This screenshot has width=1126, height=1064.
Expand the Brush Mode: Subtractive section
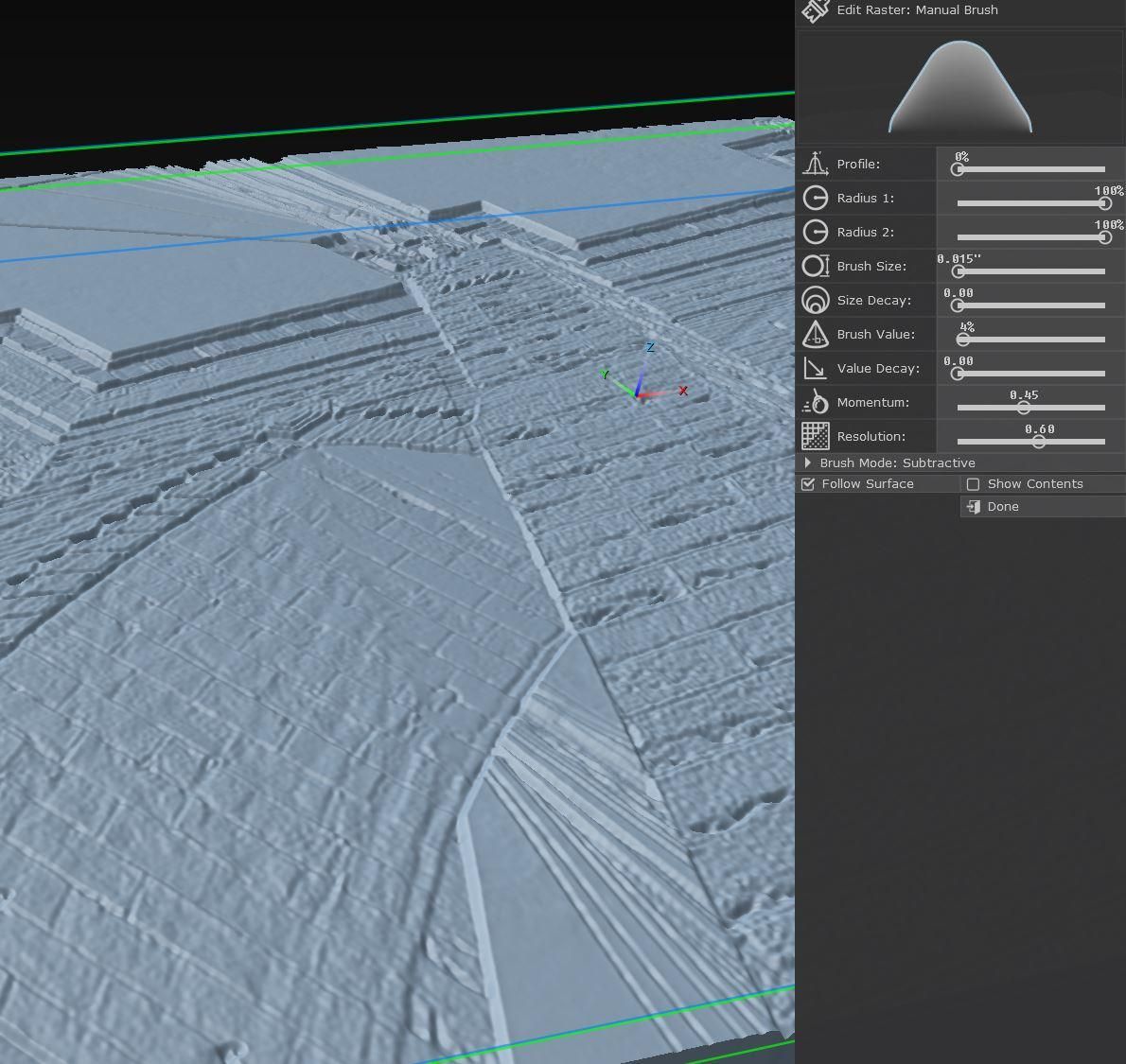807,462
